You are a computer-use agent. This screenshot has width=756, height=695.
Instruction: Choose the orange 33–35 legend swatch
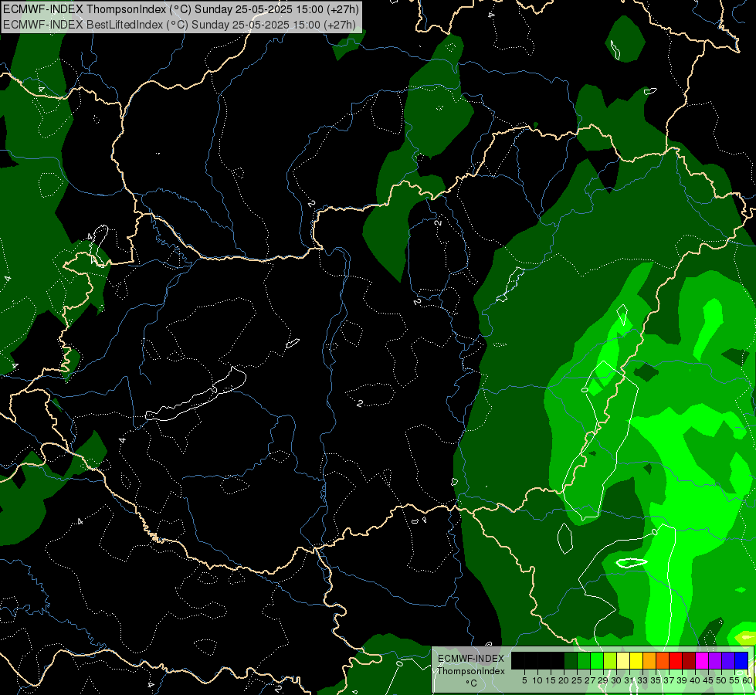coord(649,660)
